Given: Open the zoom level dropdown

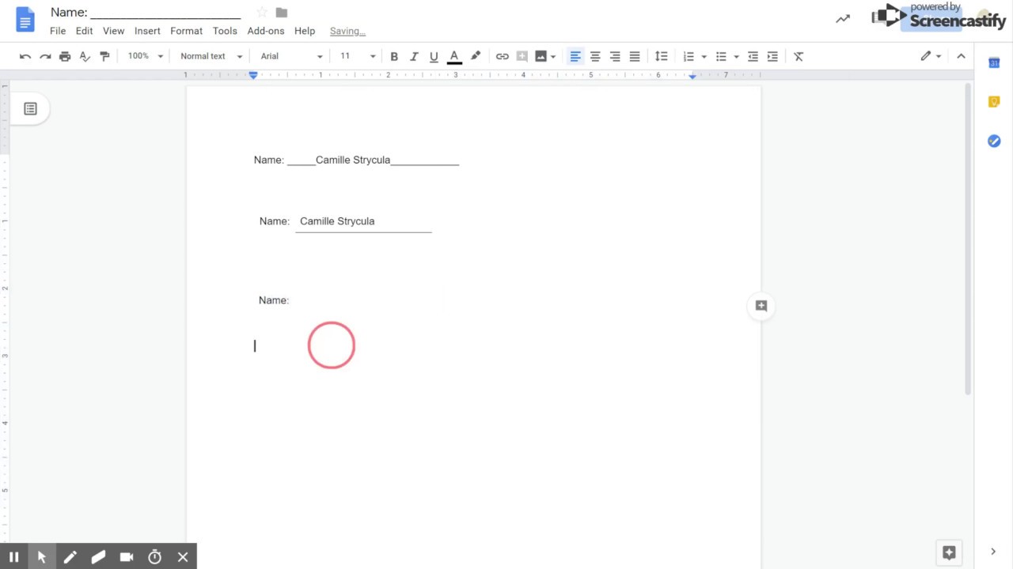Looking at the screenshot, I should pyautogui.click(x=145, y=56).
